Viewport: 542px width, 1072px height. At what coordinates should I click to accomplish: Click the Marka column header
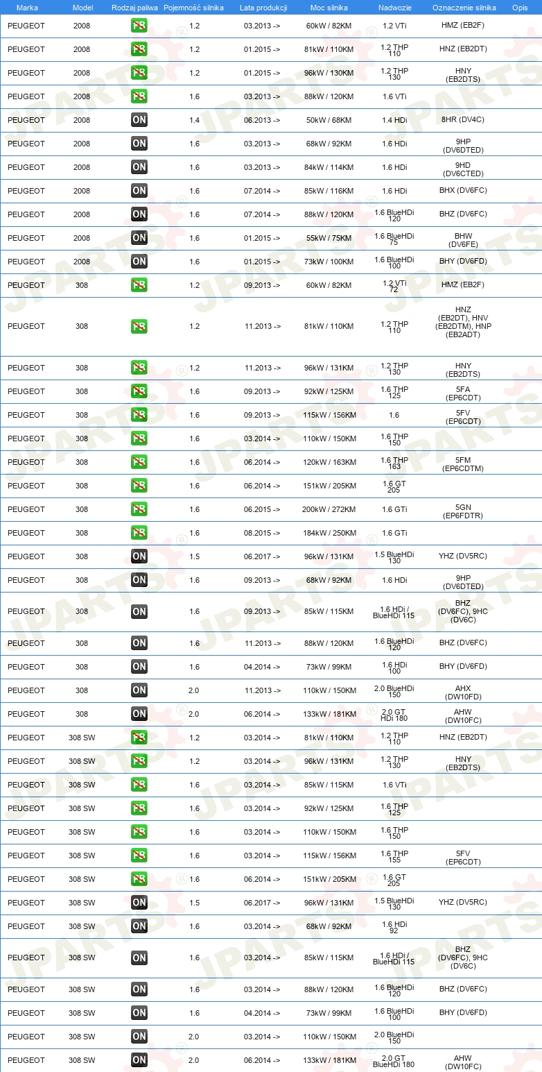[27, 7]
